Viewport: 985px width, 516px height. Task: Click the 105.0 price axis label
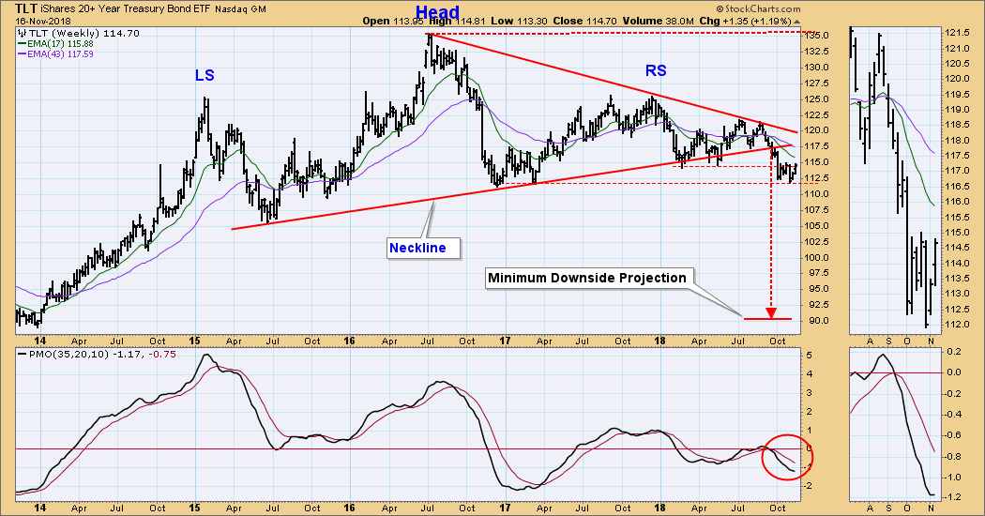tap(818, 225)
